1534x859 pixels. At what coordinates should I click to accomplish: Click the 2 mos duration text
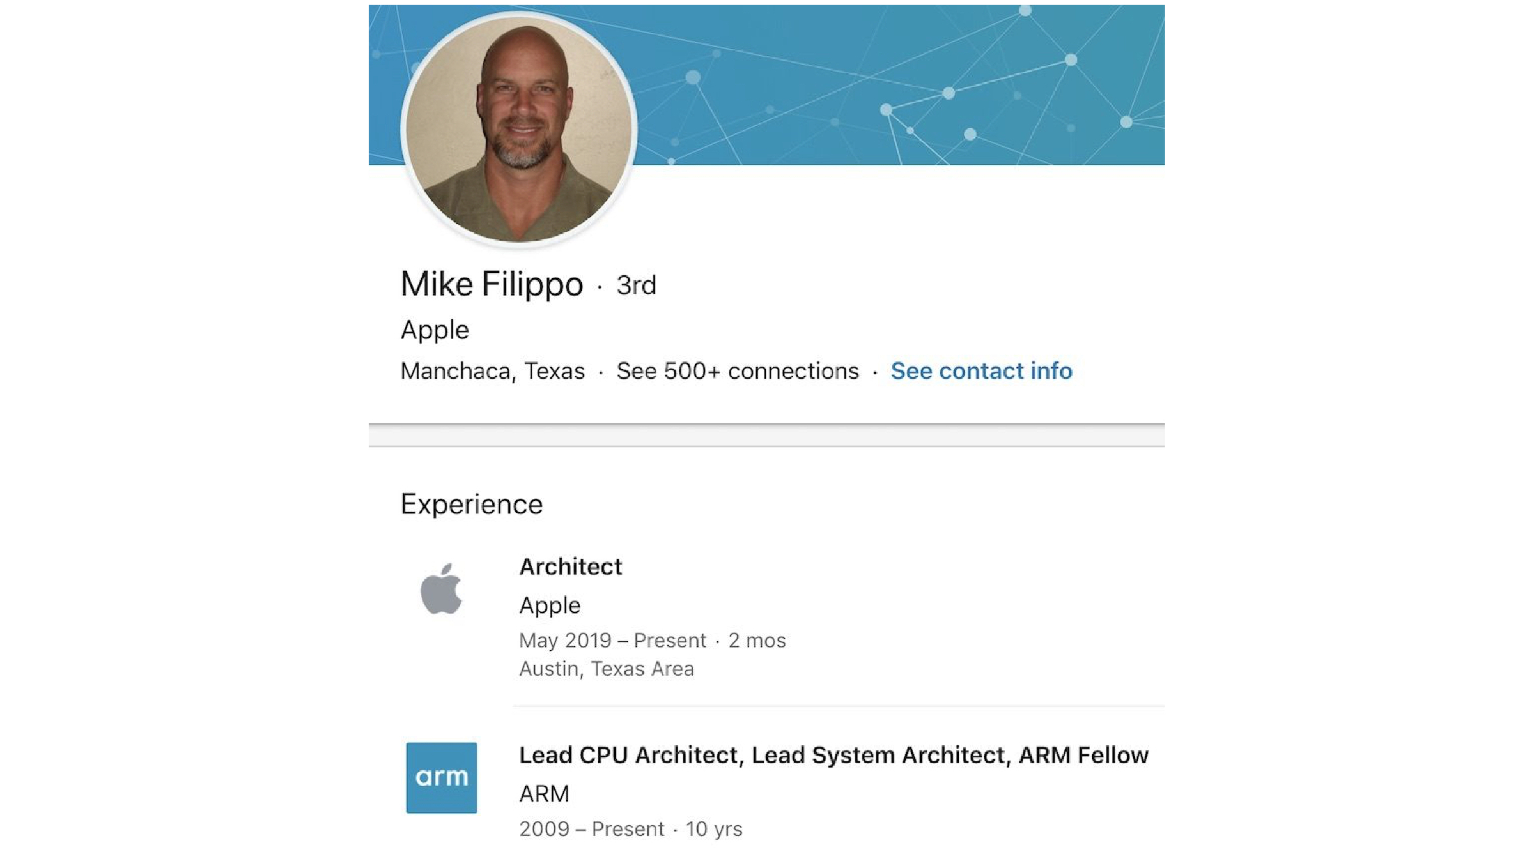[757, 640]
